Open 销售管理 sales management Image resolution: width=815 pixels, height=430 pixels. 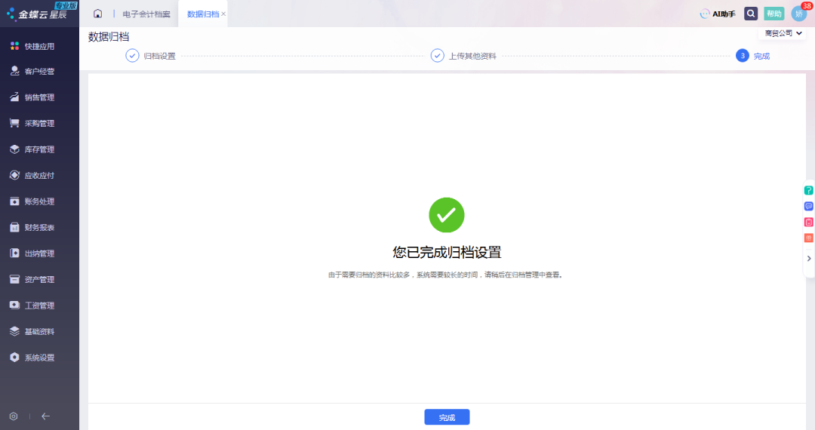click(x=32, y=97)
